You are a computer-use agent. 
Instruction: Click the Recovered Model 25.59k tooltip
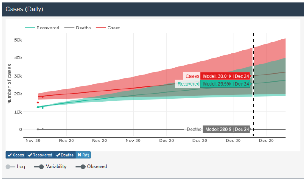[226, 84]
